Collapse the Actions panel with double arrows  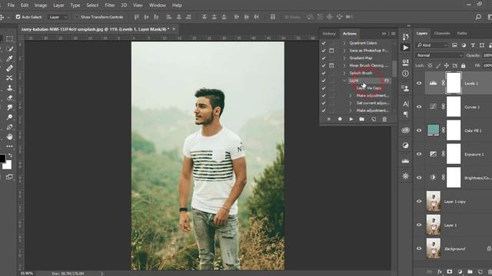coord(384,34)
